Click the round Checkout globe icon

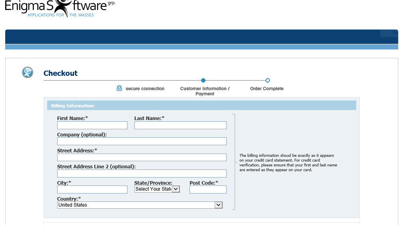pos(28,72)
